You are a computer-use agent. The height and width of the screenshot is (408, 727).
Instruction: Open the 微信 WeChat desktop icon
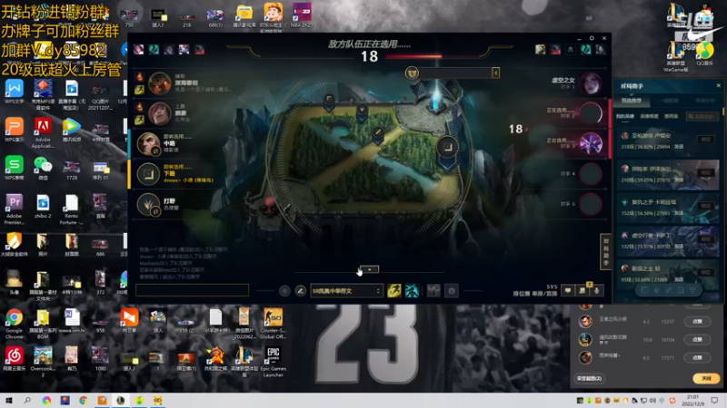(x=43, y=169)
